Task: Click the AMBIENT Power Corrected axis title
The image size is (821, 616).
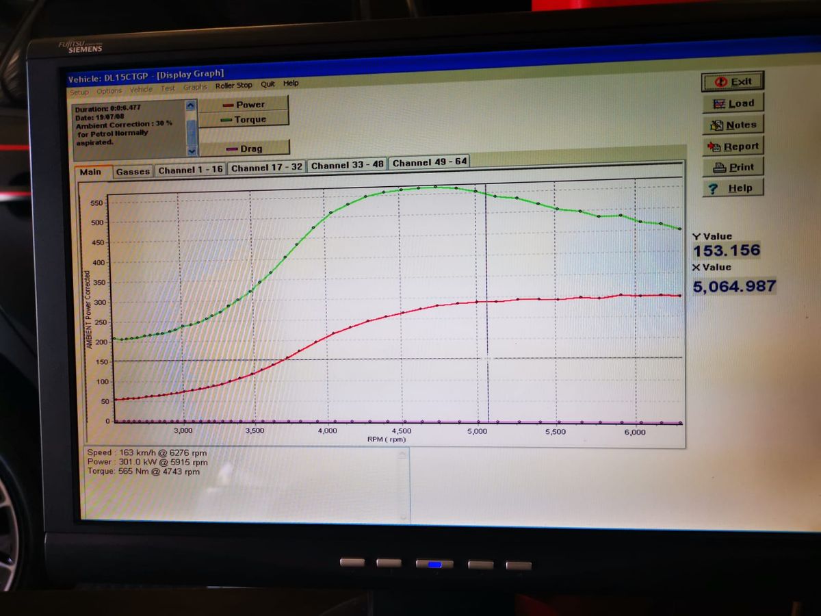Action: (89, 311)
